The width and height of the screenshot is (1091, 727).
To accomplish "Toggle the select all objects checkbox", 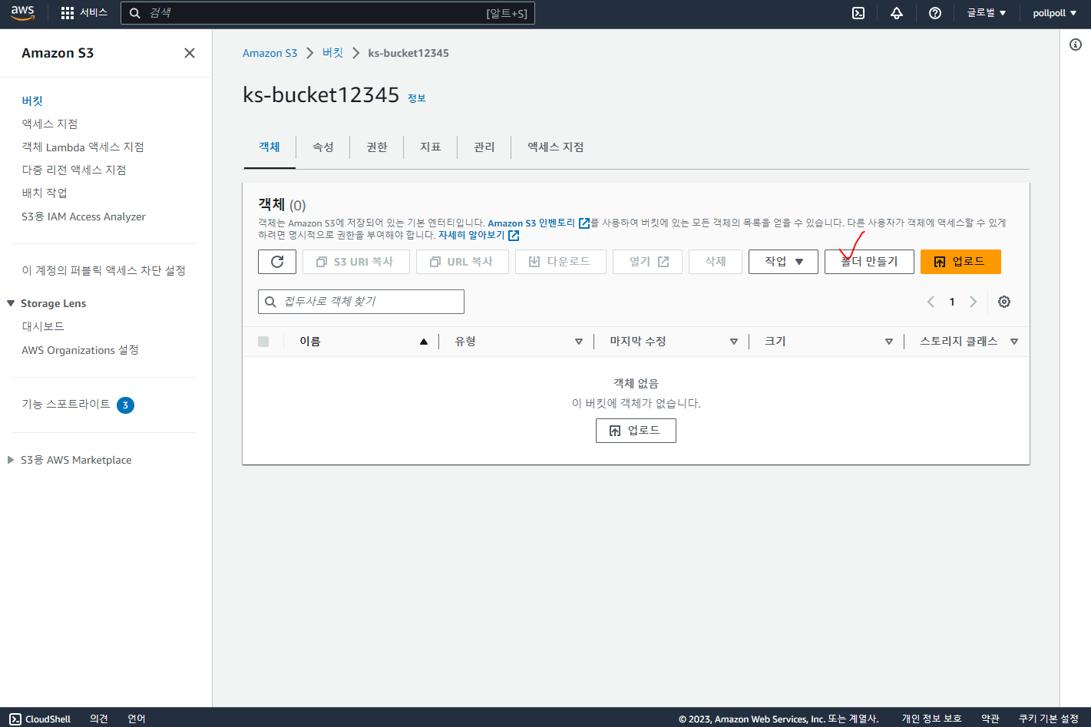I will (263, 342).
